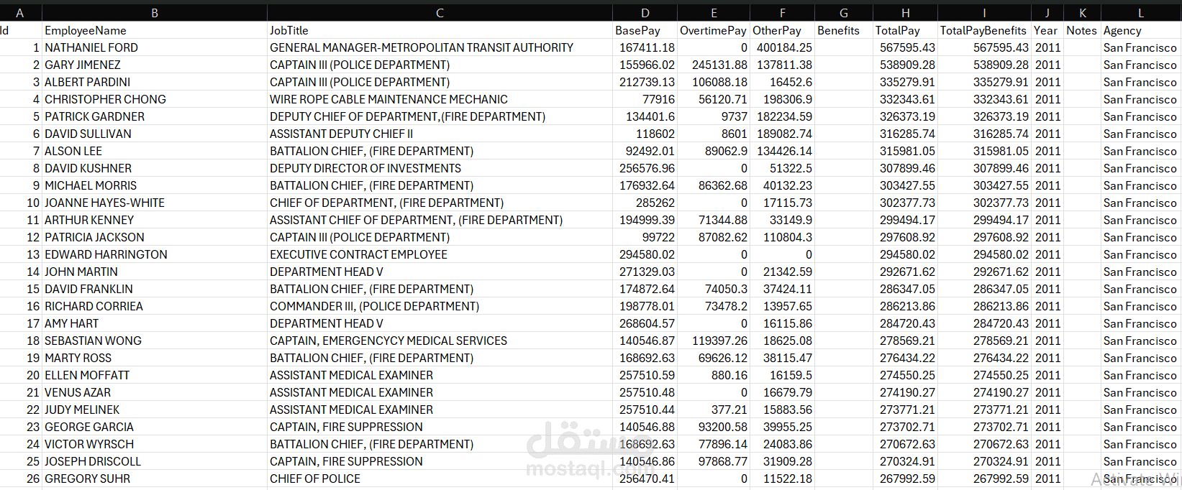Click the EXECUTIVE CONTRACT EMPLOYEE cell

(440, 254)
